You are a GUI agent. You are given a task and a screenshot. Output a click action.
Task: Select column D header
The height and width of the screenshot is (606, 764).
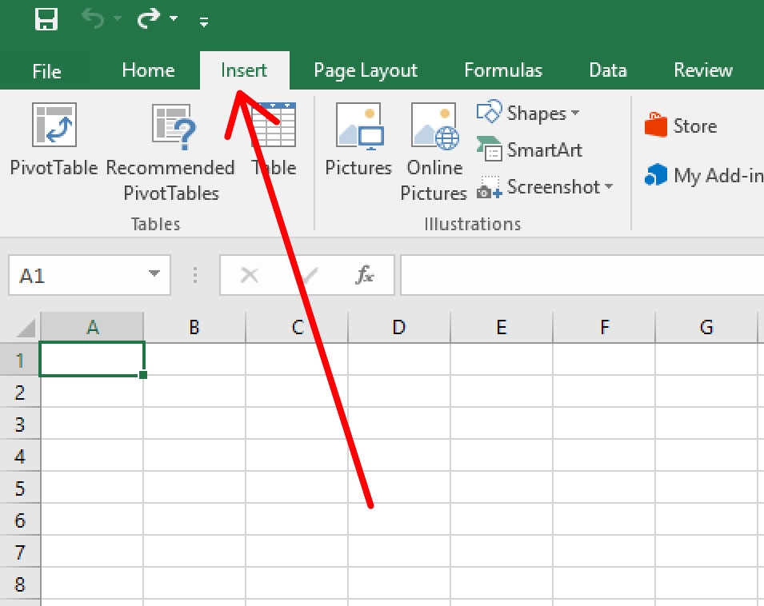(x=398, y=327)
